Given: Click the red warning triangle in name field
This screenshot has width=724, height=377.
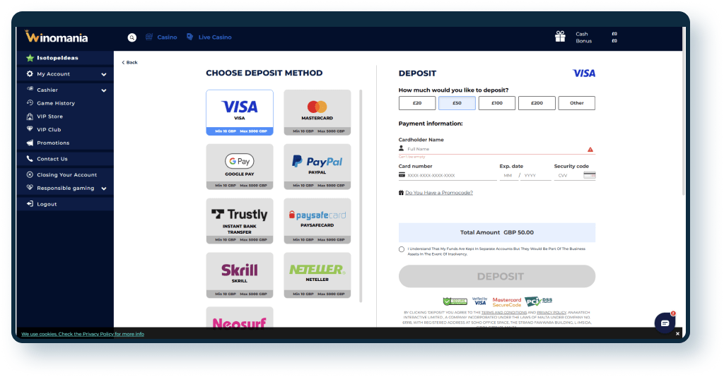Looking at the screenshot, I should [590, 150].
